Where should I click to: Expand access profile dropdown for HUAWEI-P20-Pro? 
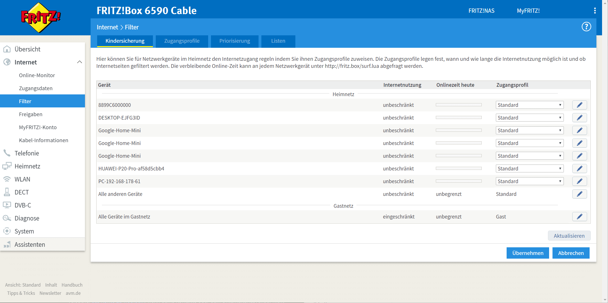(529, 168)
